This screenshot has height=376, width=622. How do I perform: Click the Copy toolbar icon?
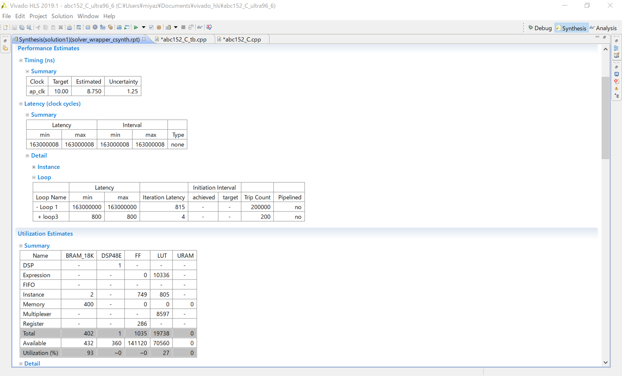point(46,27)
